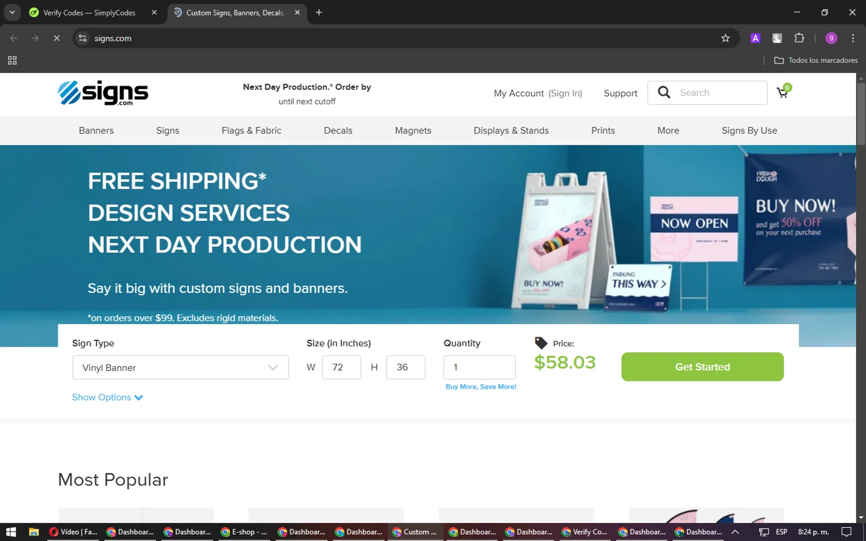Viewport: 866px width, 541px height.
Task: Open the Signs By Use menu
Action: pyautogui.click(x=749, y=130)
